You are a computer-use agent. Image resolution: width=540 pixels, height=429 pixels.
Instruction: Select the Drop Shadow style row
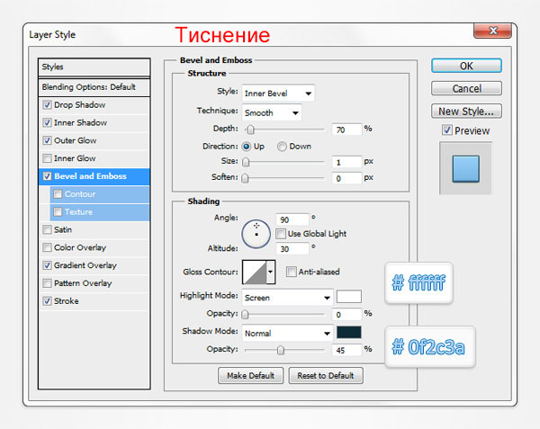coord(94,104)
